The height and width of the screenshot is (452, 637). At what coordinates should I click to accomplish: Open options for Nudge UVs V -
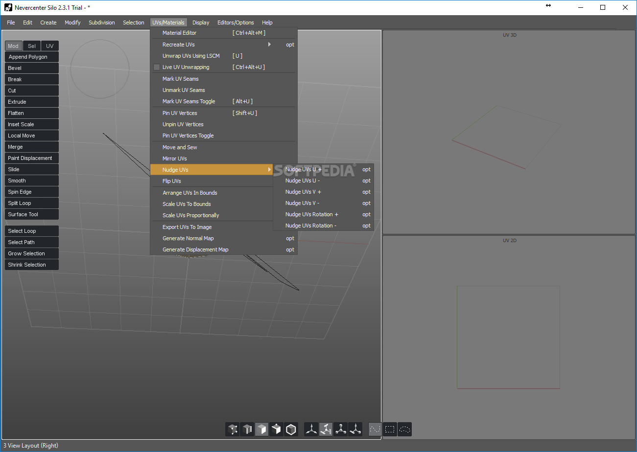click(x=367, y=203)
